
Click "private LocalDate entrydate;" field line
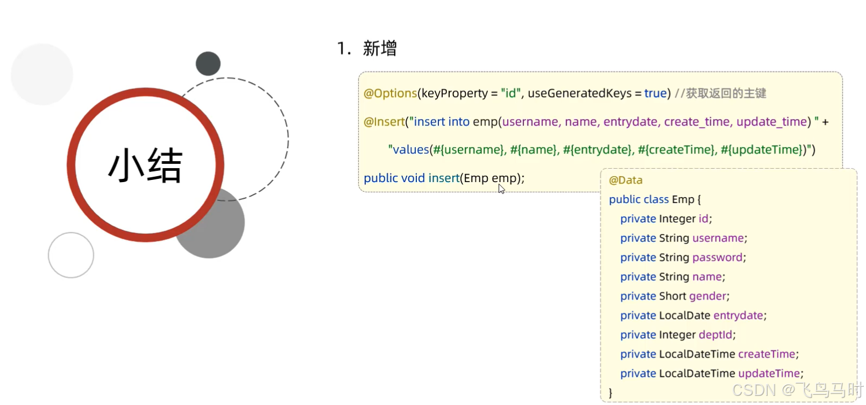pos(693,315)
